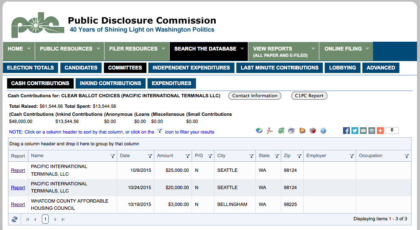Open the C1PC Report button

(x=309, y=96)
